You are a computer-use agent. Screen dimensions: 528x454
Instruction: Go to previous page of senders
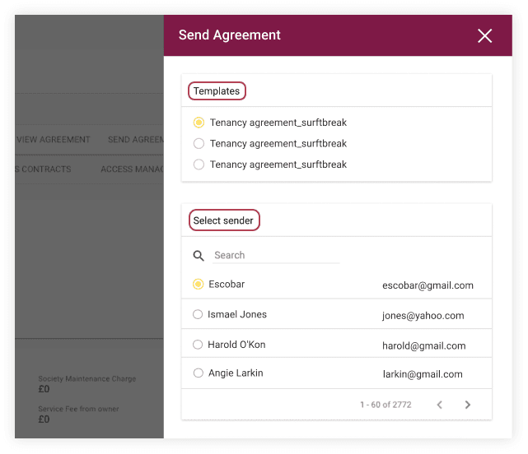pyautogui.click(x=439, y=405)
